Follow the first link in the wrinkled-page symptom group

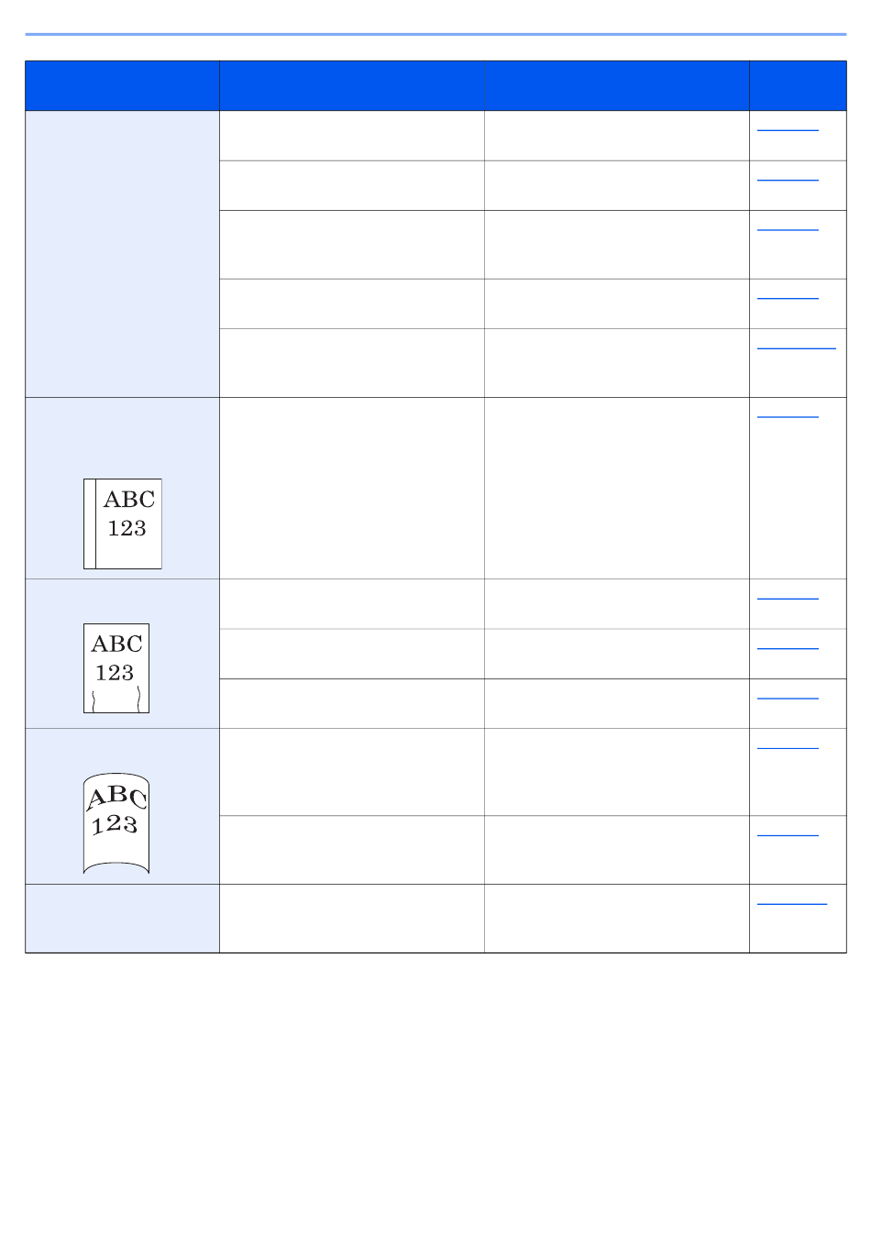click(x=788, y=597)
